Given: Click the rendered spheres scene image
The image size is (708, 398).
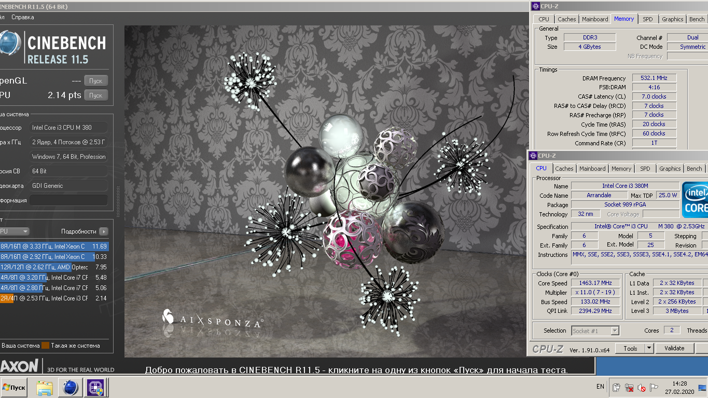Looking at the screenshot, I should click(x=326, y=191).
